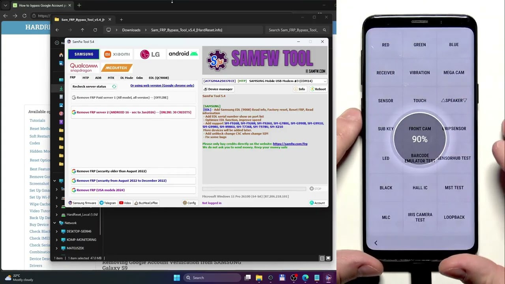
Task: Open the Telegram link
Action: (108, 203)
